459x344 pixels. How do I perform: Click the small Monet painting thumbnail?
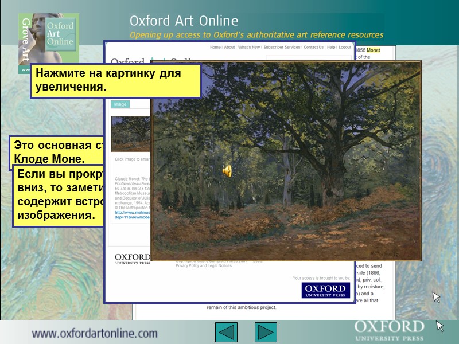131,134
